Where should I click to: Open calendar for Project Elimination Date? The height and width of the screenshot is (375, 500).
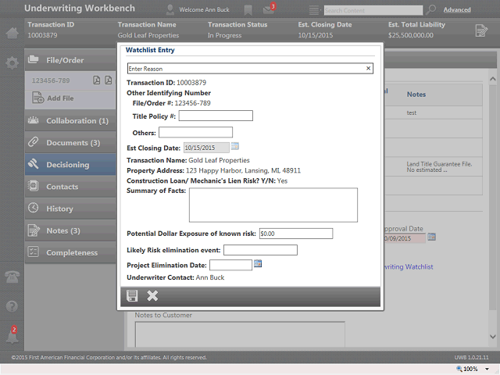click(258, 264)
